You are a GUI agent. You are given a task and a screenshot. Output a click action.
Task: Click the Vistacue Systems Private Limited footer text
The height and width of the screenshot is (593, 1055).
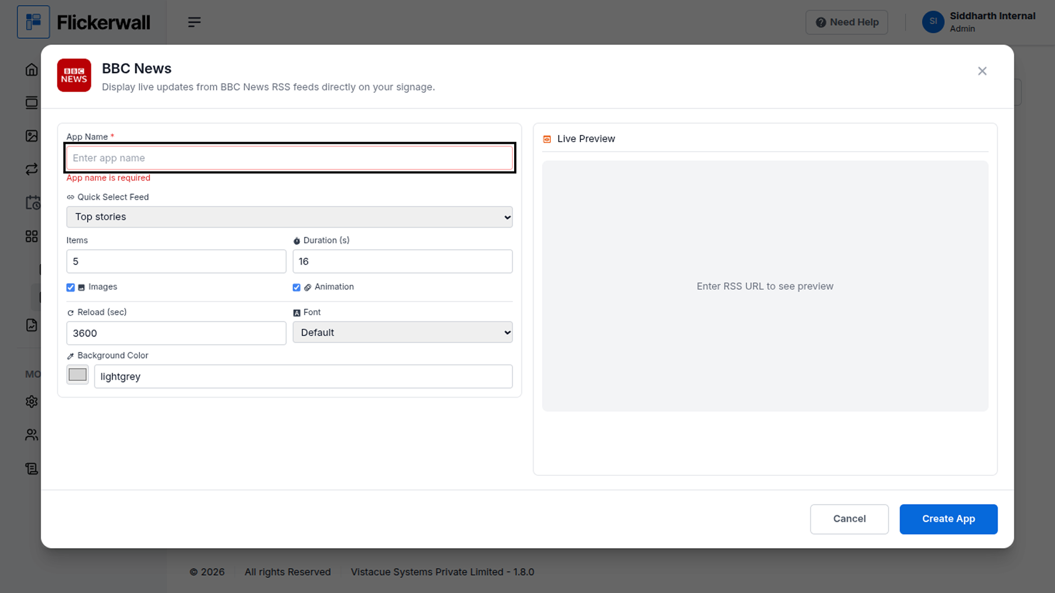click(x=443, y=572)
